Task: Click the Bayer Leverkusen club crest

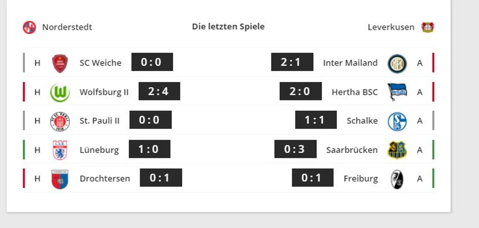Action: [x=428, y=27]
